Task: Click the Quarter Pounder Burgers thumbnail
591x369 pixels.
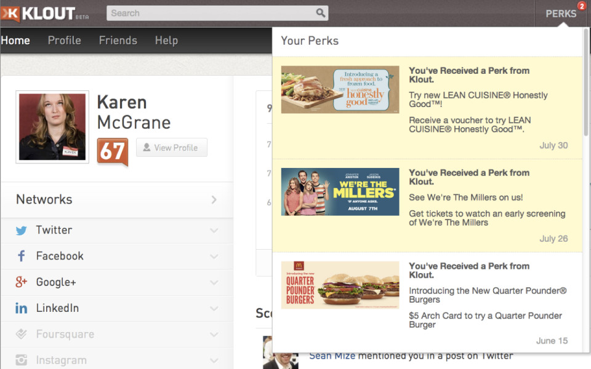Action: 340,285
